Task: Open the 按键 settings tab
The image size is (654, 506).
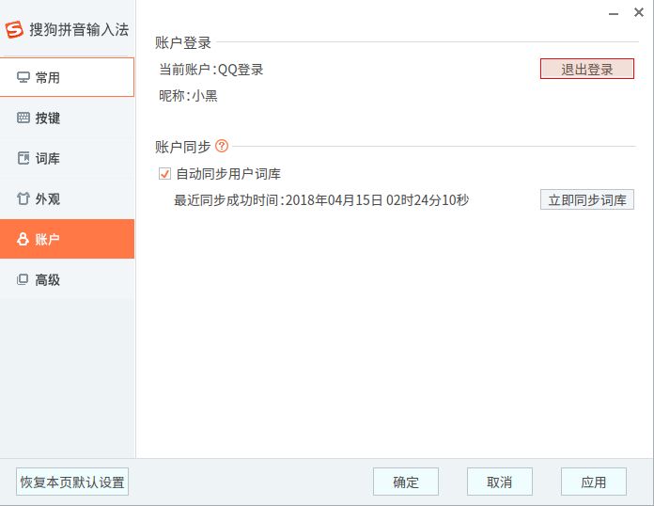Action: click(x=67, y=118)
